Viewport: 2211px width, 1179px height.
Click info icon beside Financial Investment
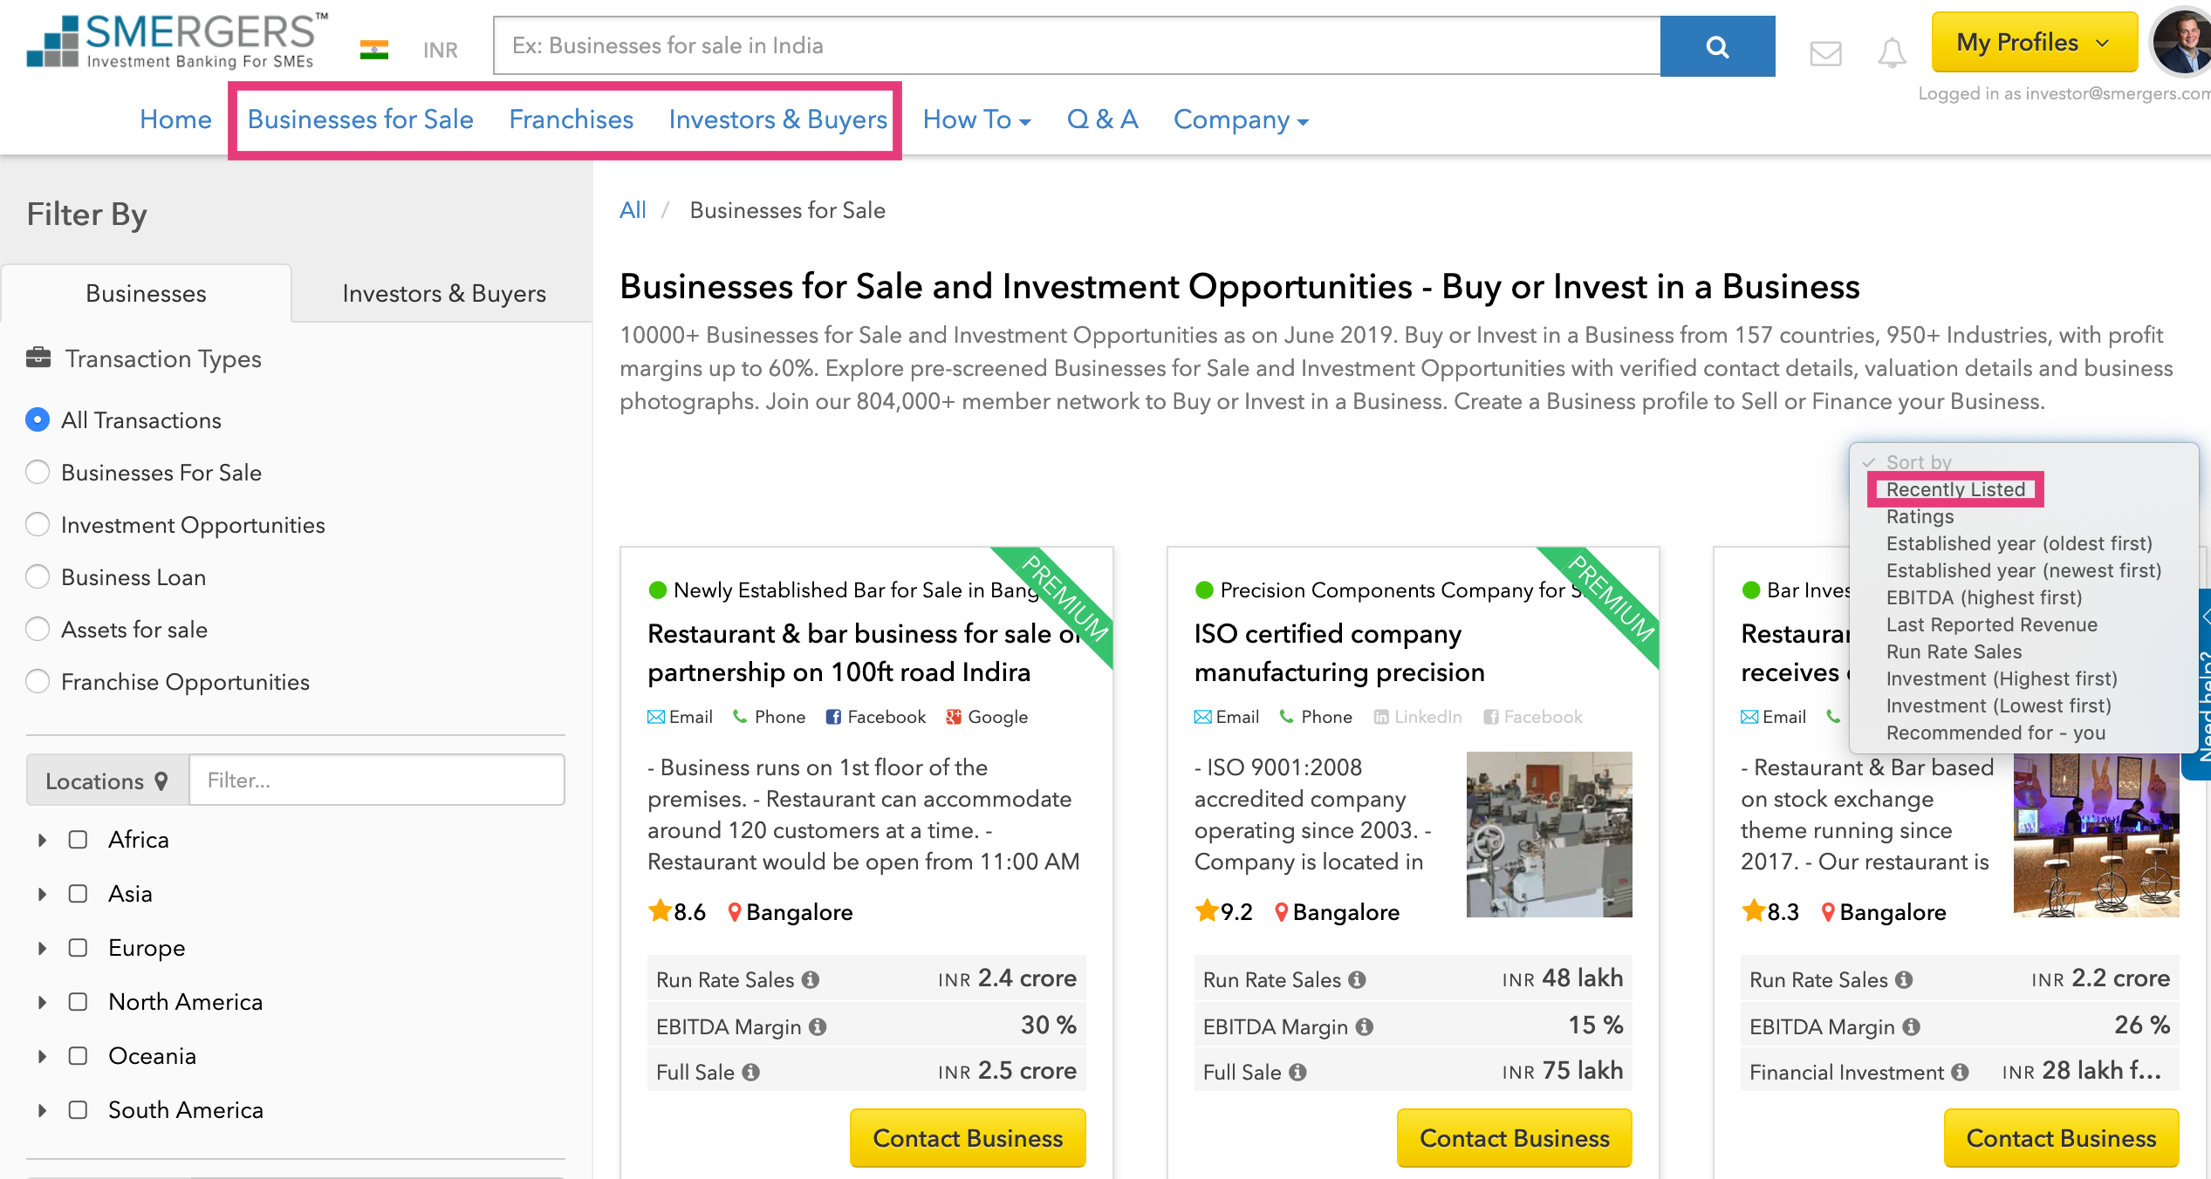tap(1961, 1073)
